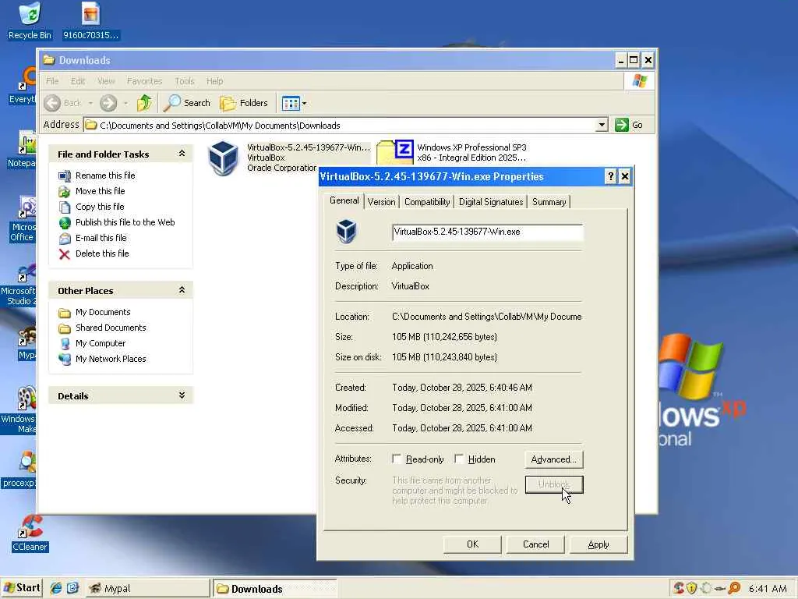The width and height of the screenshot is (798, 599).
Task: Click Rename this file task
Action: tap(105, 175)
